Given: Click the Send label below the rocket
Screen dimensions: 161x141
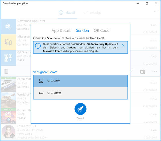Looking at the screenshot, I should (80, 118).
